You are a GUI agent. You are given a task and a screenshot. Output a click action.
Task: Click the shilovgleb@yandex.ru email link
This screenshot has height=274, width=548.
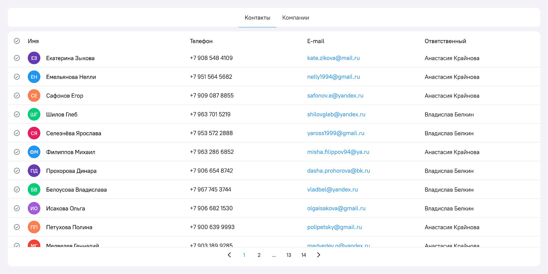coord(336,114)
